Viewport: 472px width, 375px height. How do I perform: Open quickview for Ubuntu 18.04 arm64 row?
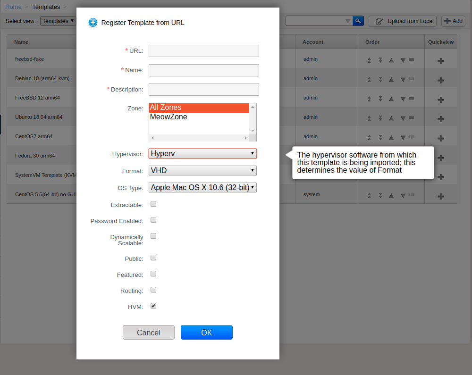(x=441, y=119)
